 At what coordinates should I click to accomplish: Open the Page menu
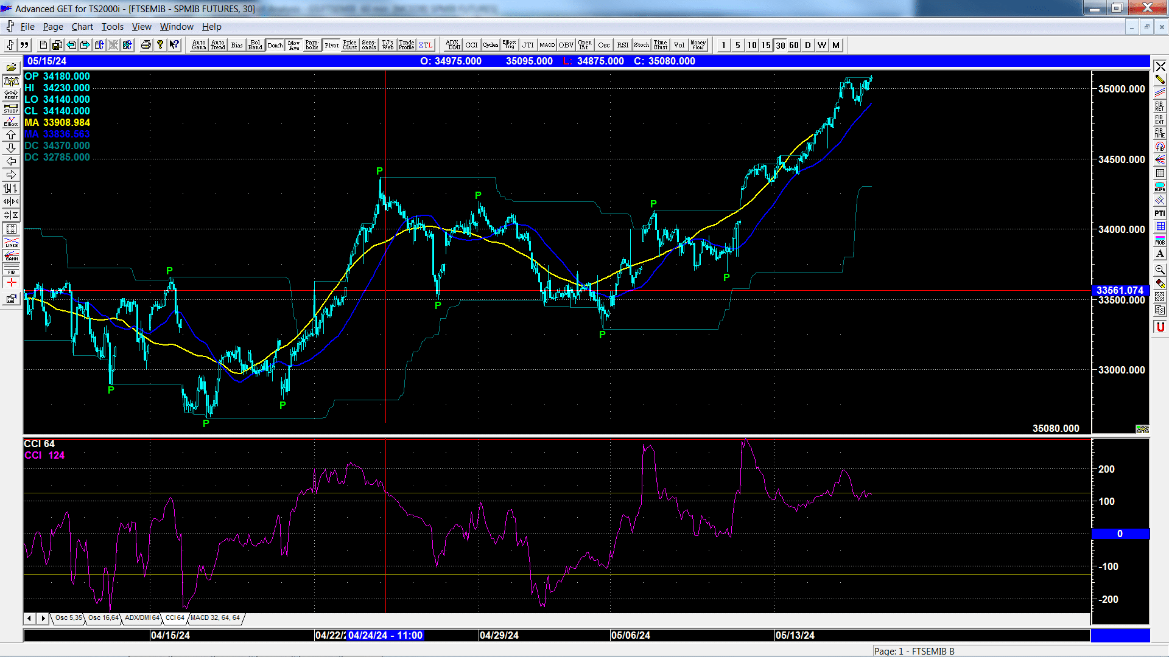(53, 27)
